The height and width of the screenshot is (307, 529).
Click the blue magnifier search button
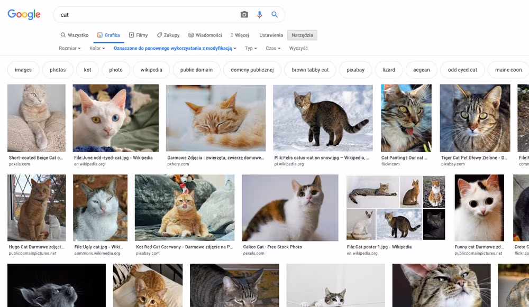(275, 14)
